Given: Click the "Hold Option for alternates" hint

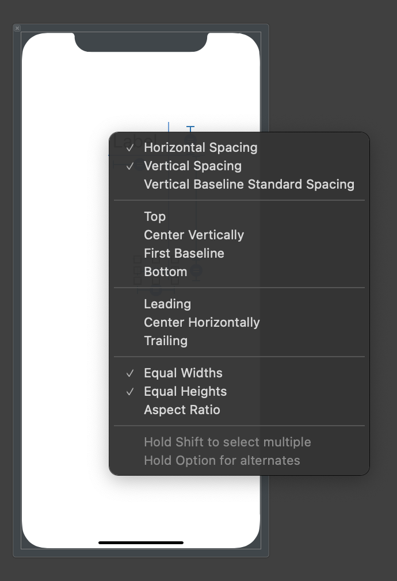Looking at the screenshot, I should pos(222,460).
